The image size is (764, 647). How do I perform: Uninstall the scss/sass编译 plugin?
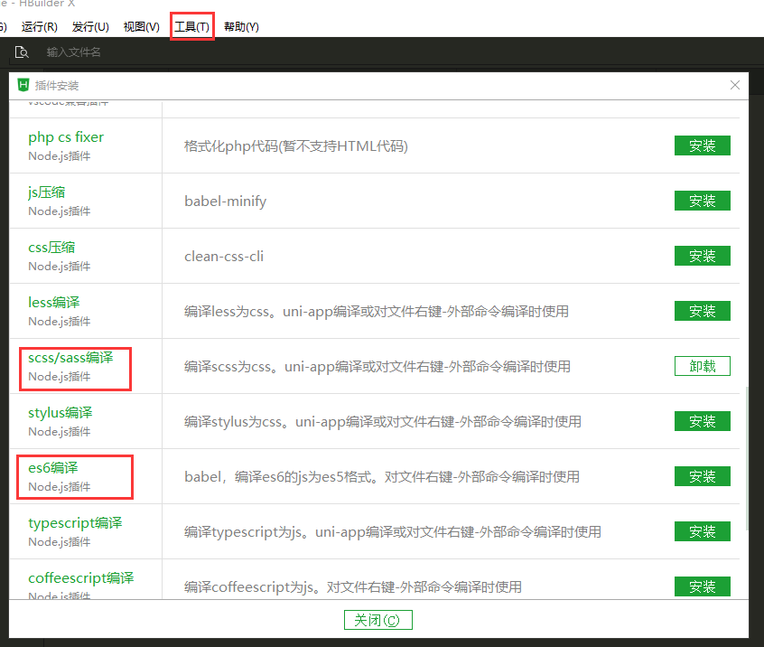click(x=702, y=366)
